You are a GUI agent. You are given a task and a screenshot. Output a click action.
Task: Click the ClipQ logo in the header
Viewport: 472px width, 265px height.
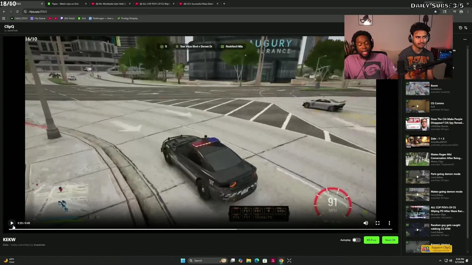pos(9,26)
